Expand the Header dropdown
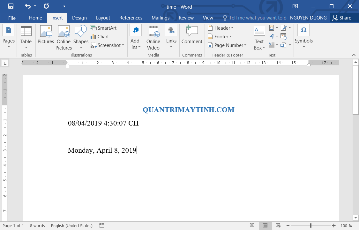Screen dimensions: 359x230 point(232,28)
